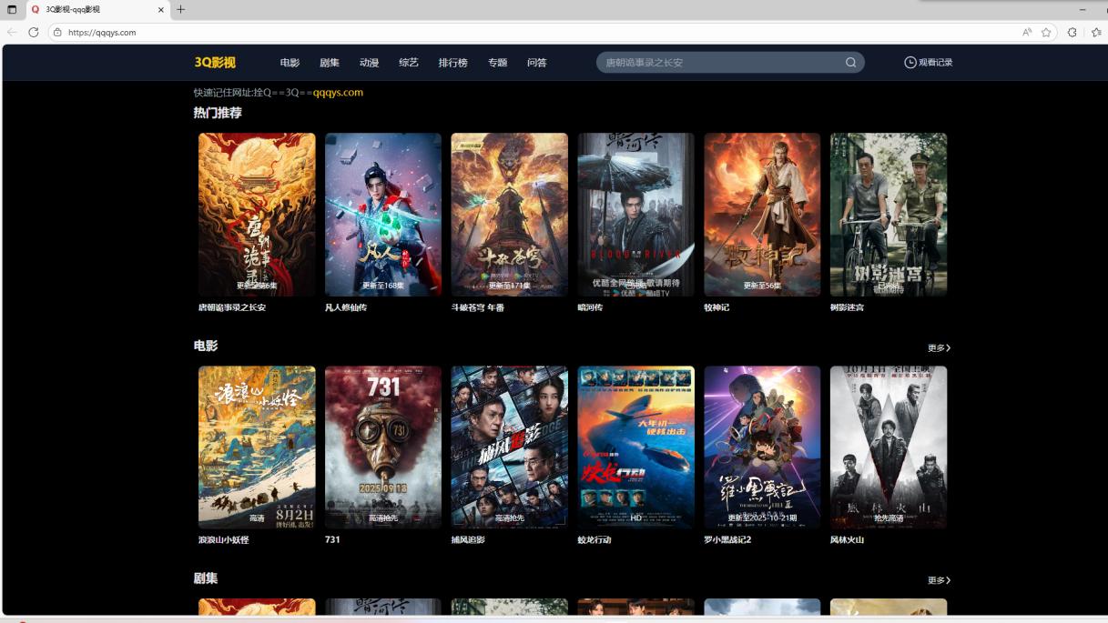The height and width of the screenshot is (623, 1108).
Task: Open the 动漫 navigation menu
Action: pyautogui.click(x=369, y=63)
